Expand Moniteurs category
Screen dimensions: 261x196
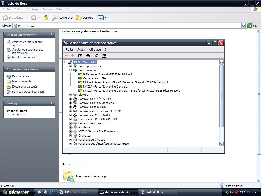coord(70,127)
